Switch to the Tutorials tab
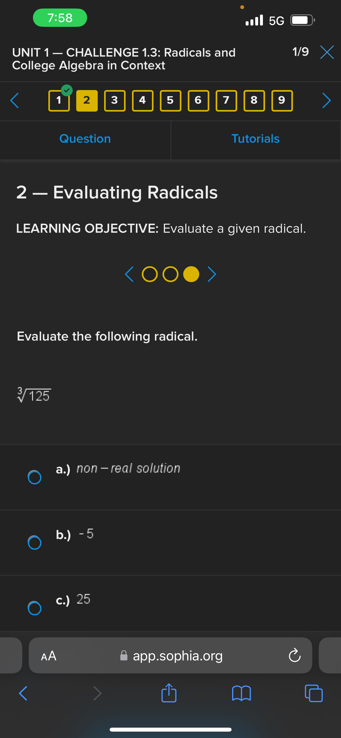The width and height of the screenshot is (341, 738). (x=255, y=138)
